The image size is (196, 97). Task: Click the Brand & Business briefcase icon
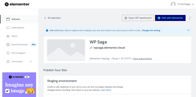coord(8,45)
